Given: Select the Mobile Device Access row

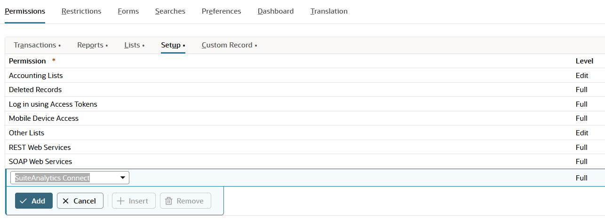Looking at the screenshot, I should point(44,118).
